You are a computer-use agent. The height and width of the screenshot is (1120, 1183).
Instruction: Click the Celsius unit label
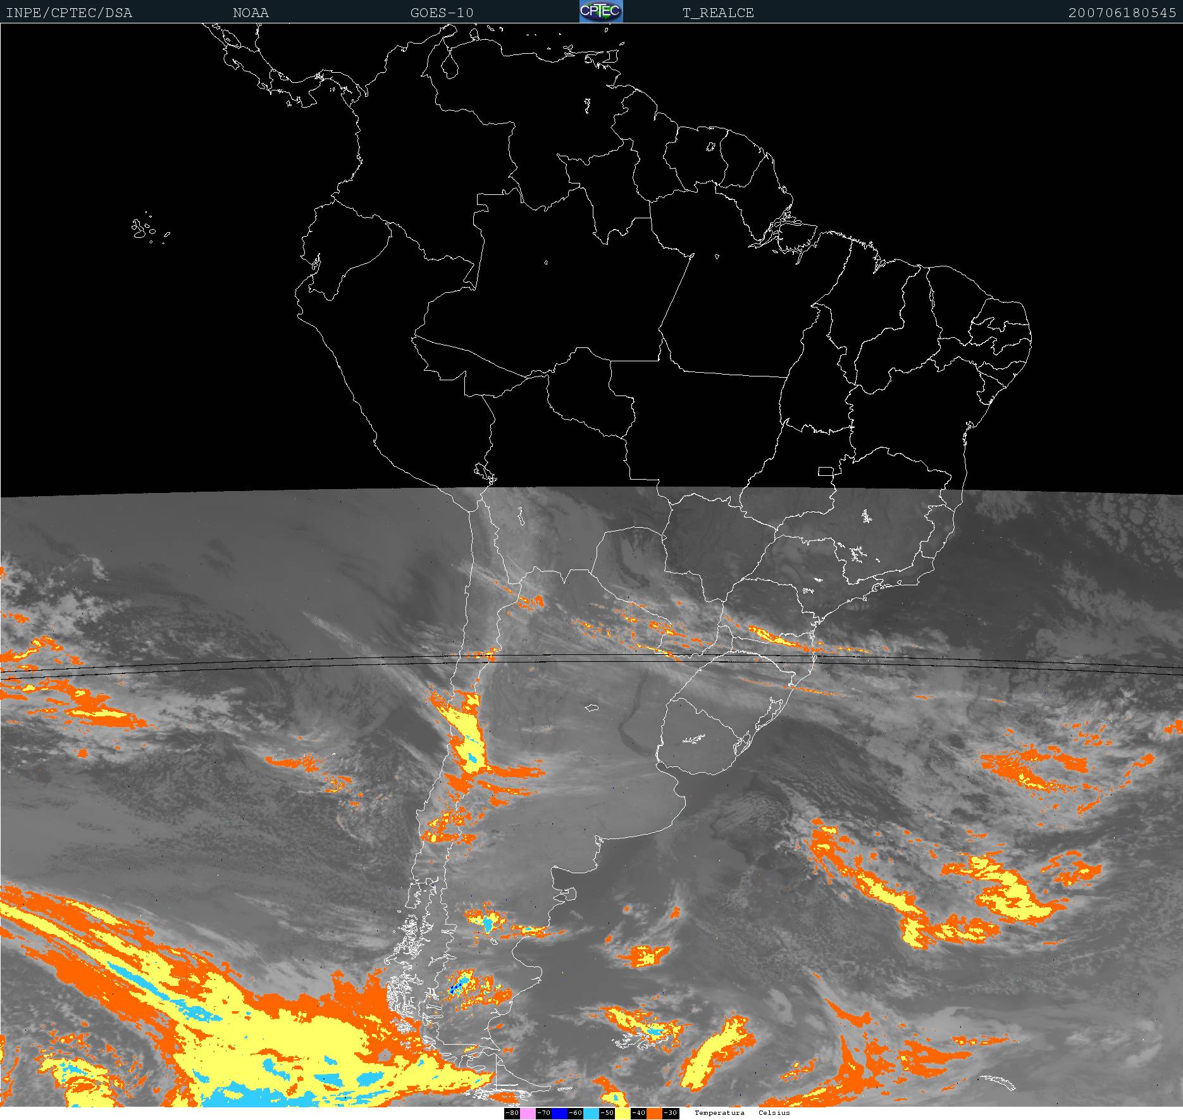pos(774,1113)
